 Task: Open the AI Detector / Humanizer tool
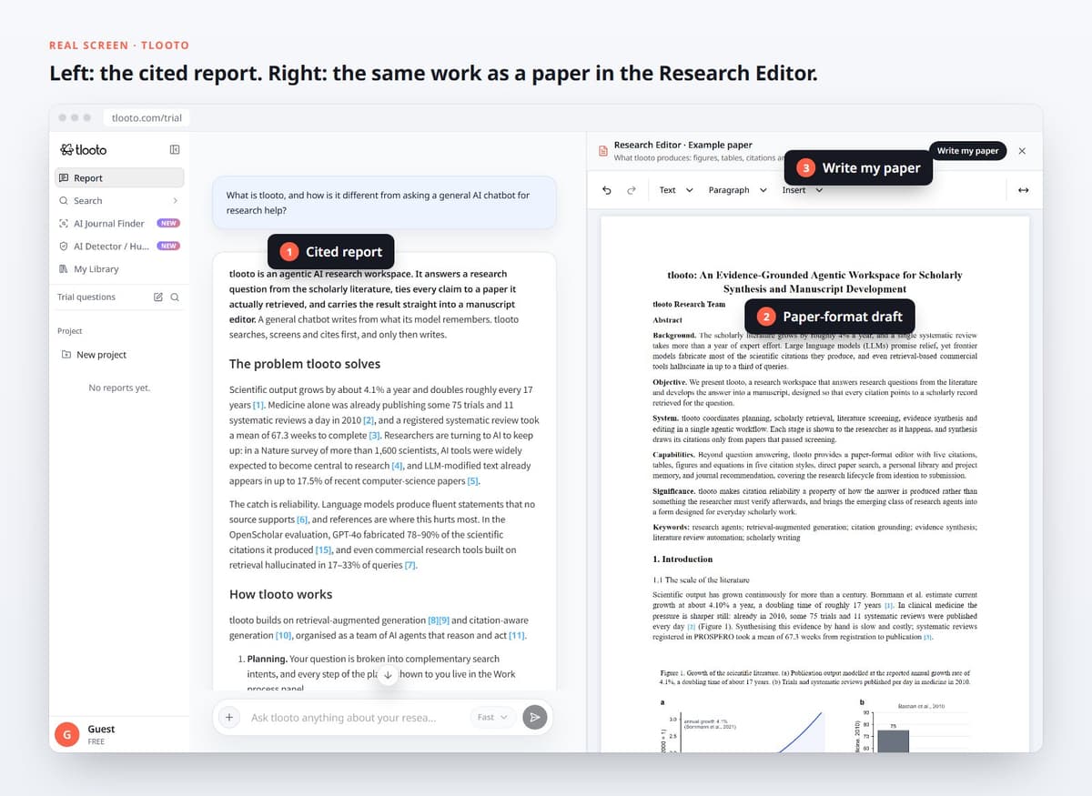119,246
